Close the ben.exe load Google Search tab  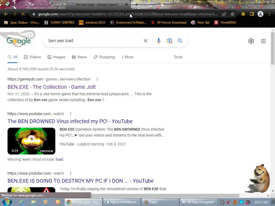(x=126, y=5)
